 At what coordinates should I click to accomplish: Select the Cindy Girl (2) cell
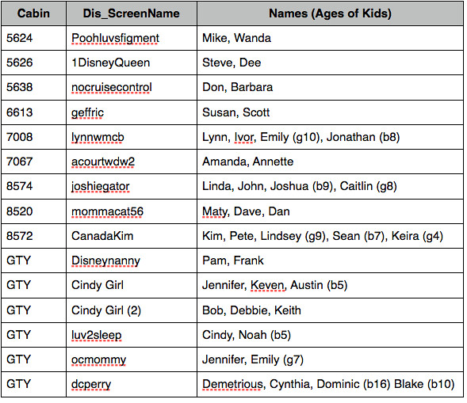[x=132, y=310]
